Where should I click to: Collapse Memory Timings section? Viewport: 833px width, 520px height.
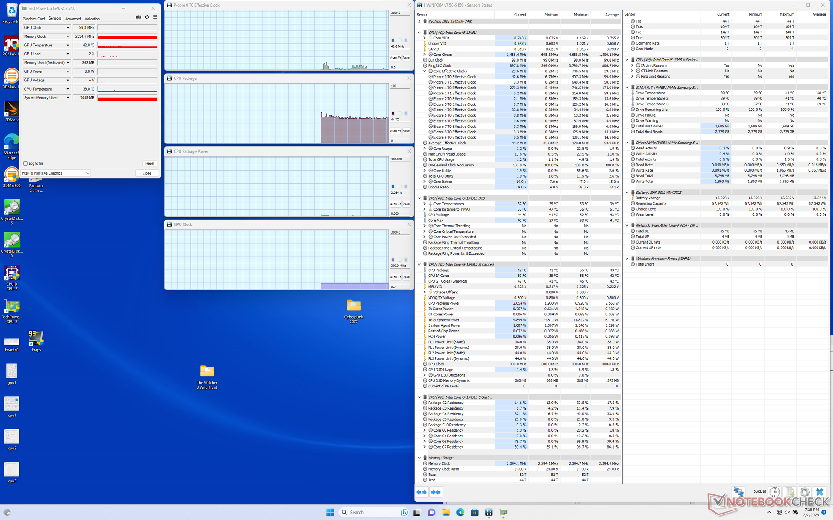point(419,458)
